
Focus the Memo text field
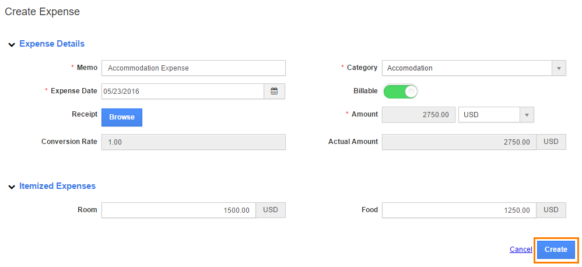pyautogui.click(x=193, y=68)
